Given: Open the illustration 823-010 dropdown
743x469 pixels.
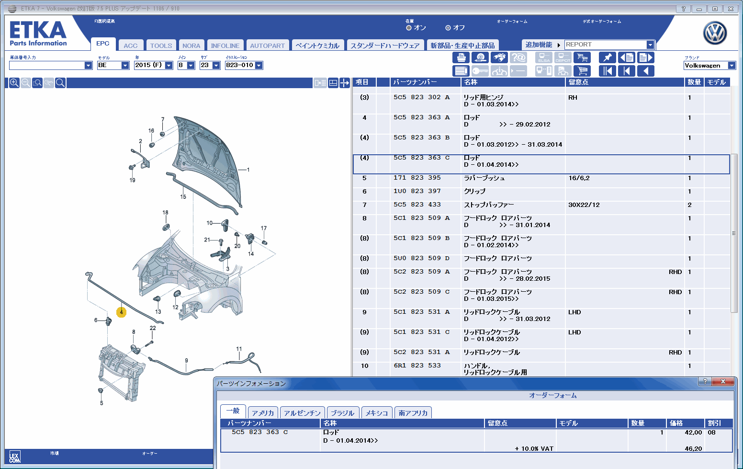Looking at the screenshot, I should tap(259, 66).
